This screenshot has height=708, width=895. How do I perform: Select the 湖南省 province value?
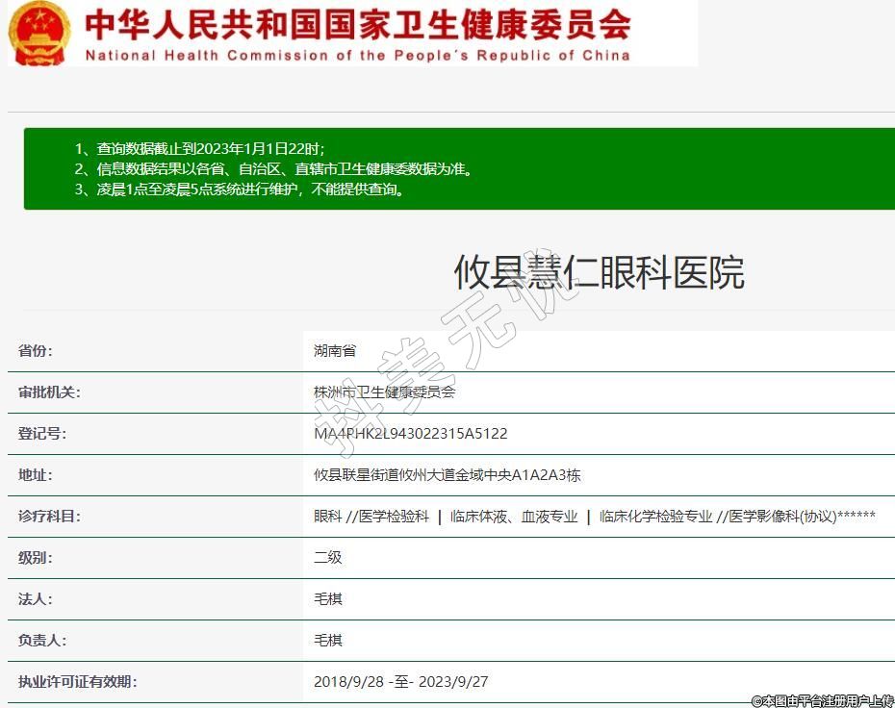tap(335, 351)
